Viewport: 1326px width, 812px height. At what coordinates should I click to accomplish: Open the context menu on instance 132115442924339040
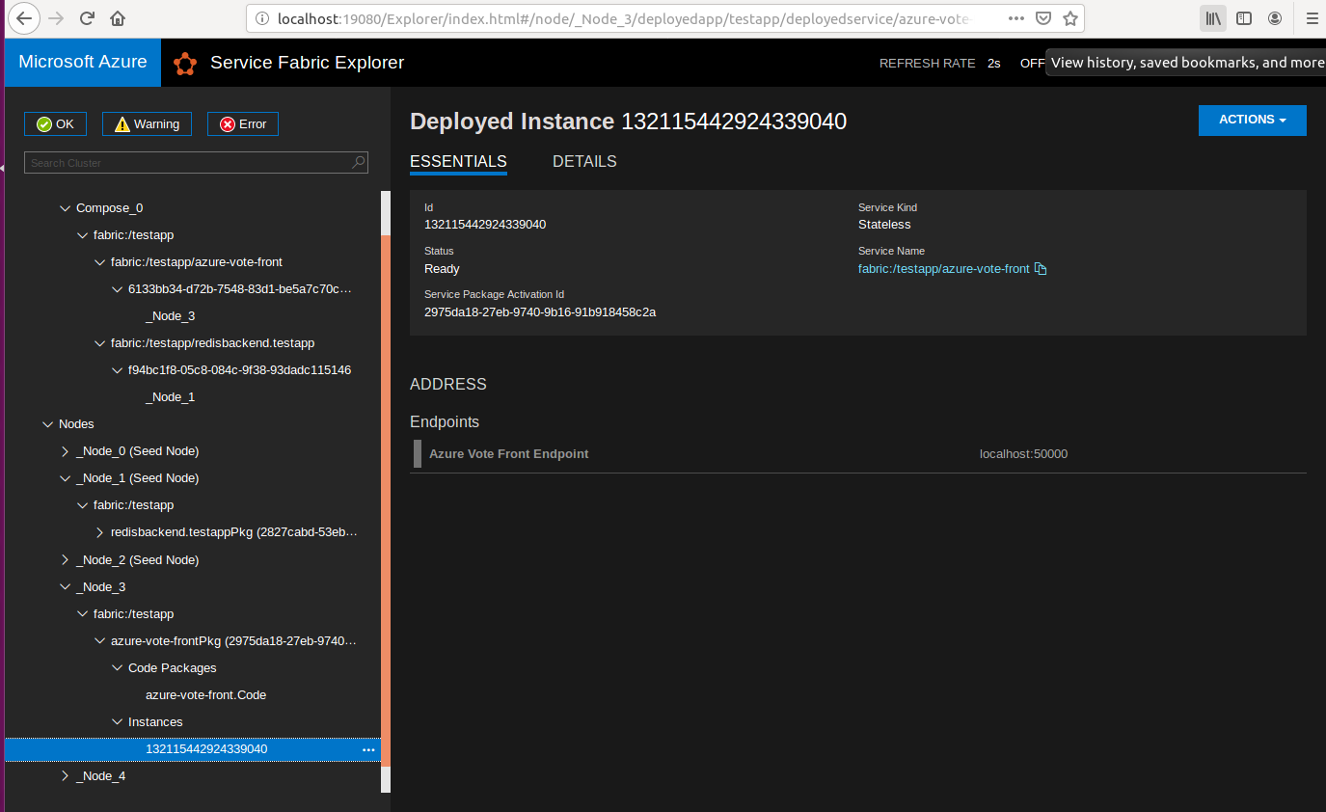click(367, 749)
